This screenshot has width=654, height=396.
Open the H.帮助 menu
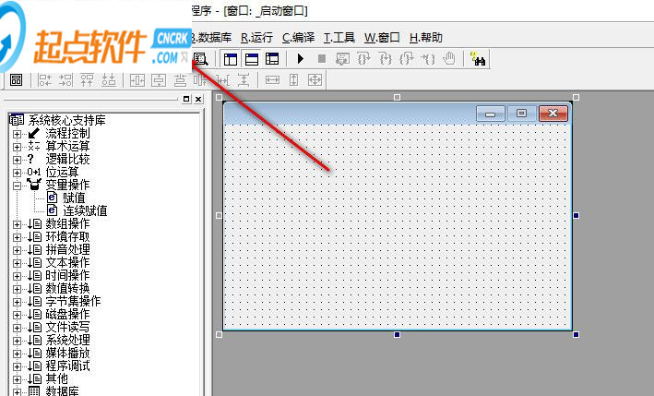(x=425, y=38)
